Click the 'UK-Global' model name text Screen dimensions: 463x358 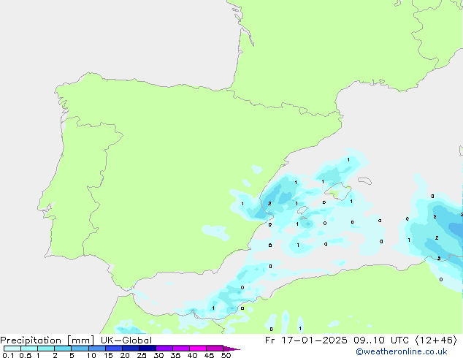pyautogui.click(x=126, y=340)
